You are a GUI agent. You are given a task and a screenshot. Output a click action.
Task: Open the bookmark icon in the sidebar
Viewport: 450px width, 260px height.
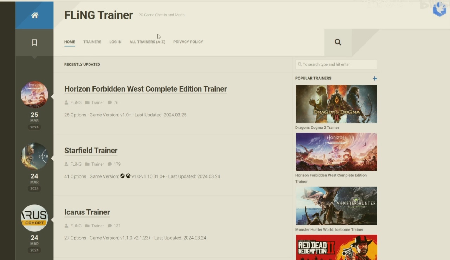(34, 42)
